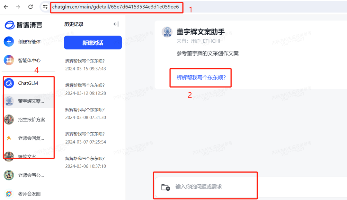Click the browser back arrow
This screenshot has height=200, width=347.
click(6, 7)
